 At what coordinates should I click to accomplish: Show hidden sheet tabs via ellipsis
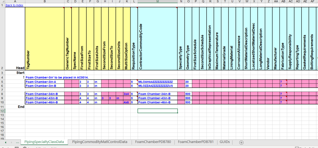(x=17, y=142)
